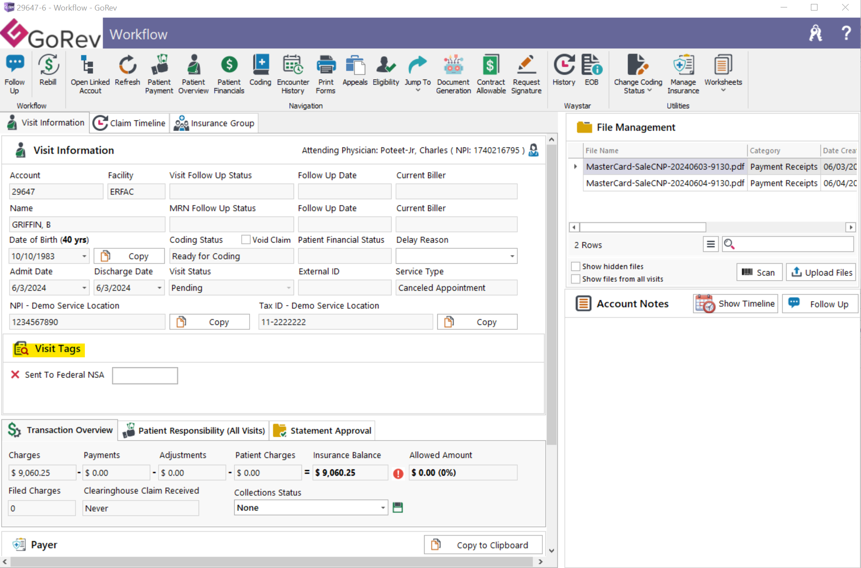Open the Patient Payment tool
The height and width of the screenshot is (568, 861).
point(159,74)
